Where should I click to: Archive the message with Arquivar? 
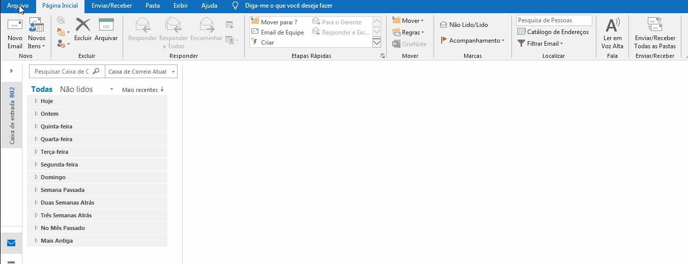pos(106,29)
